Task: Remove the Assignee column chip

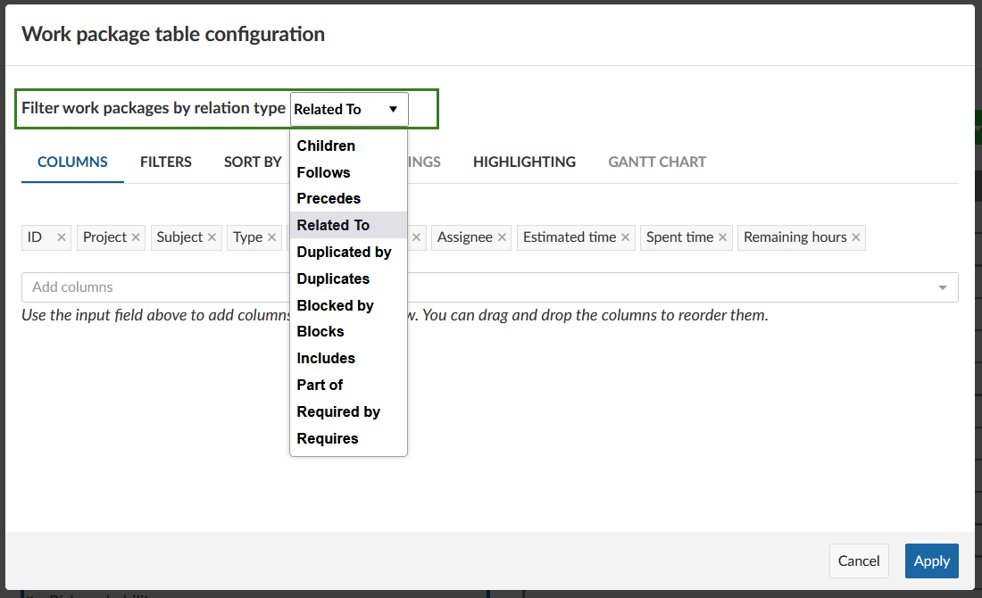Action: pos(502,237)
